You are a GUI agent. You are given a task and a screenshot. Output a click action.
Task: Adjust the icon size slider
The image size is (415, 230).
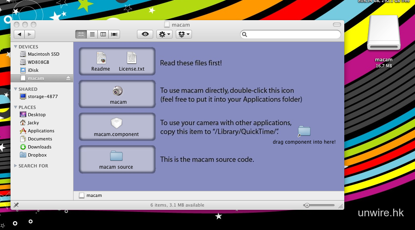(308, 205)
